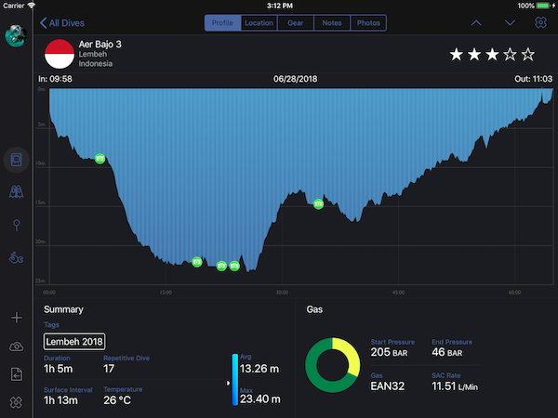The width and height of the screenshot is (558, 418).
Task: Open the dive sites pin icon
Action: [16, 226]
